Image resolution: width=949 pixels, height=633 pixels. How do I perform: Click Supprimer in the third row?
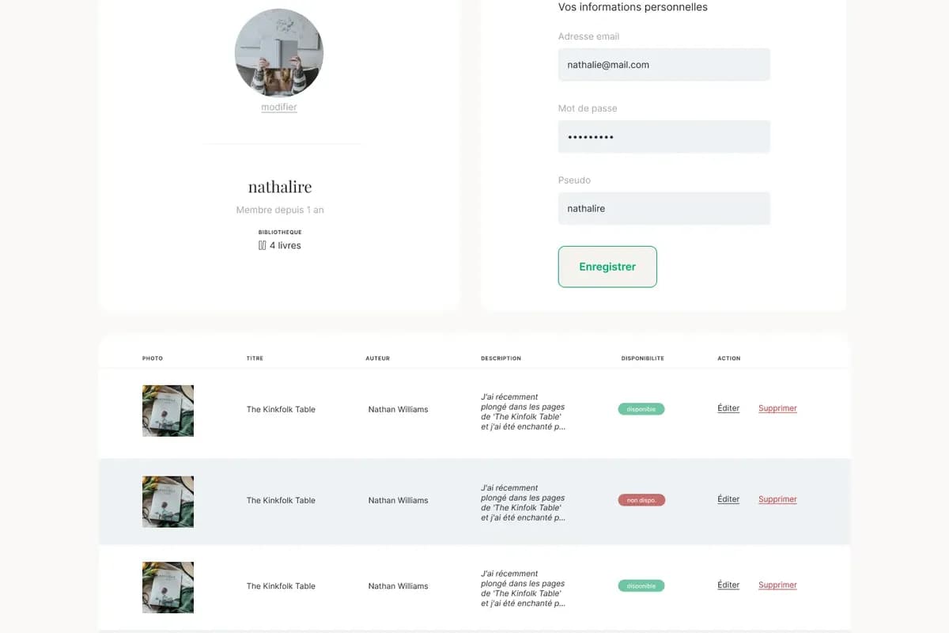pyautogui.click(x=777, y=585)
